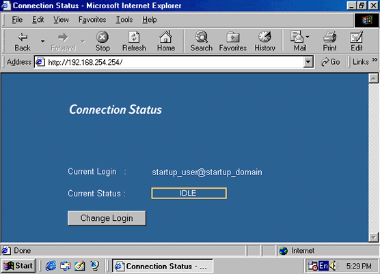Click the Back toolbar arrow icon
Image resolution: width=380 pixels, height=274 pixels.
click(x=23, y=37)
